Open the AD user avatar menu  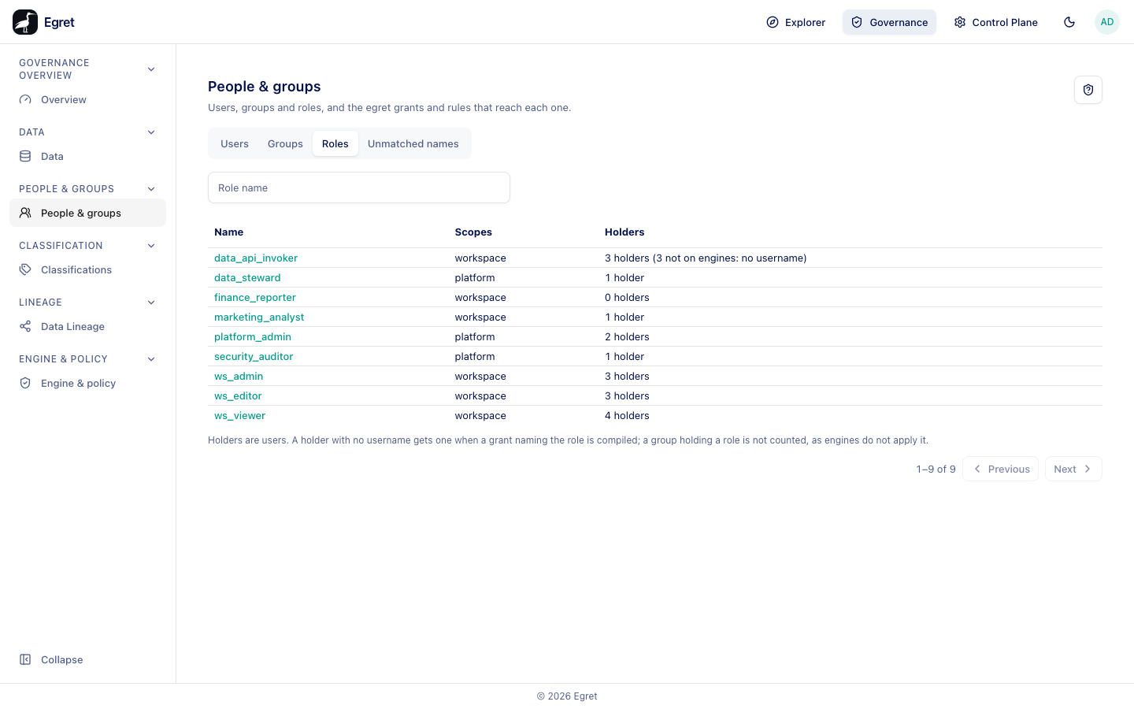point(1107,22)
